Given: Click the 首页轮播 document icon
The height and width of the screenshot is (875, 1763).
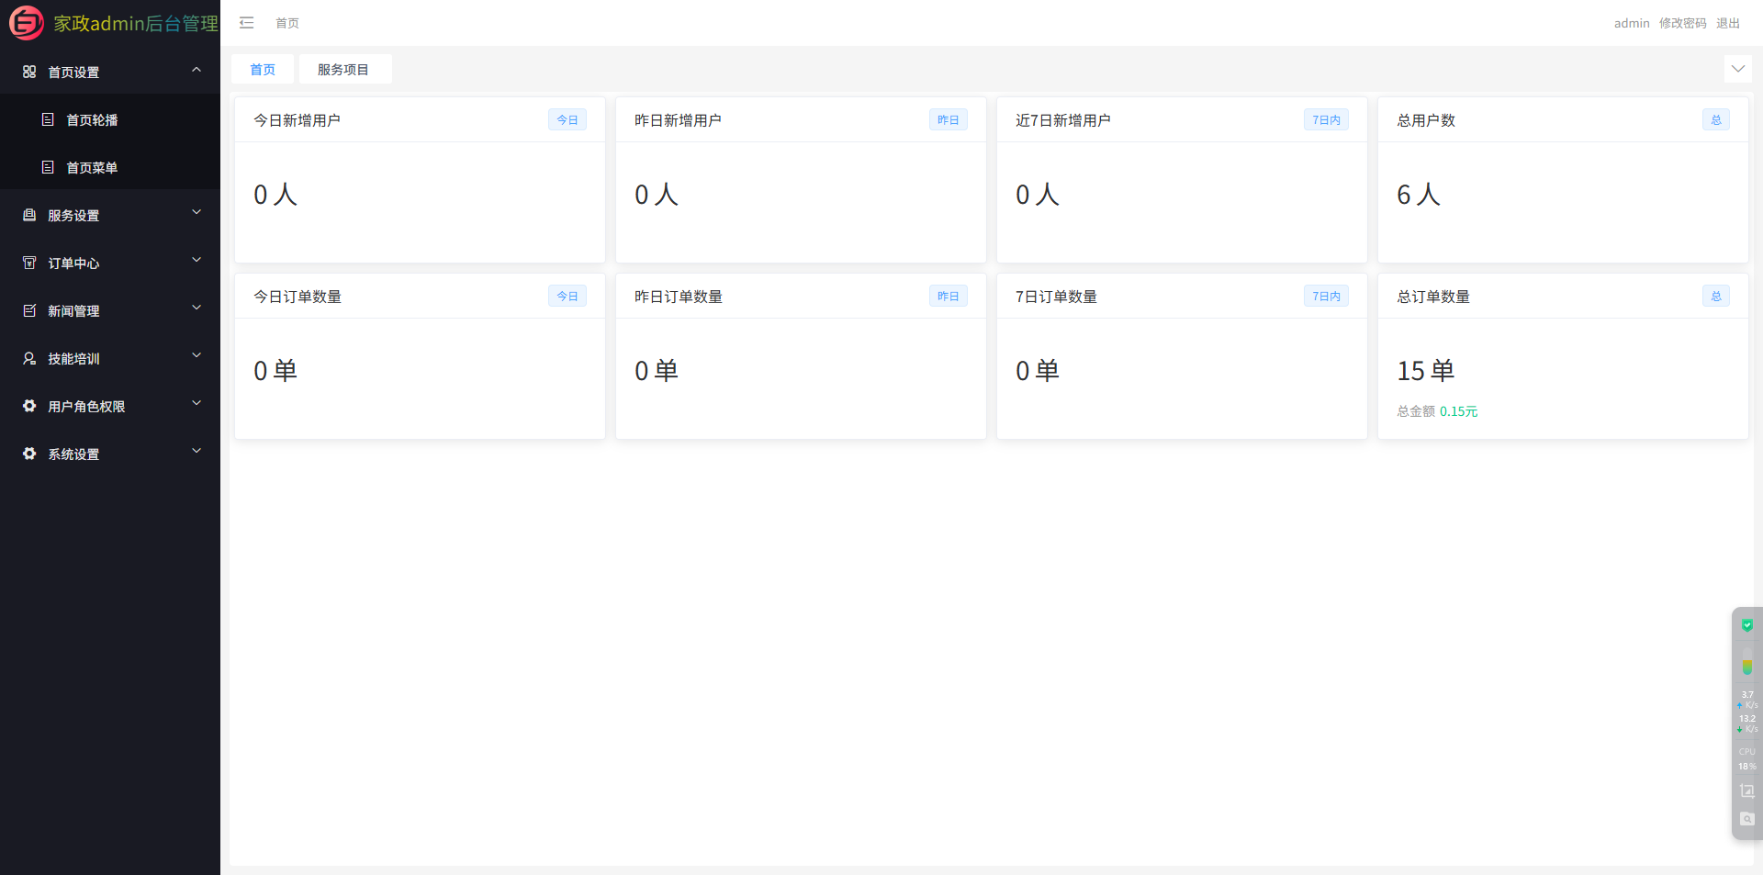Looking at the screenshot, I should (48, 119).
